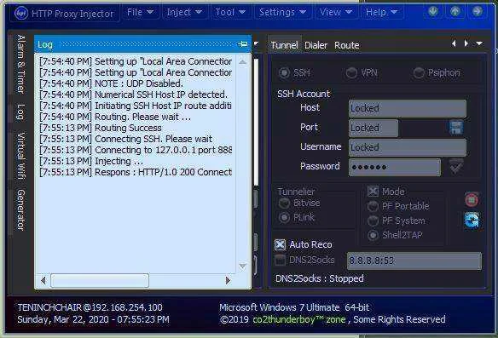Open the File menu
Viewport: 498px width, 338px height.
tap(140, 12)
